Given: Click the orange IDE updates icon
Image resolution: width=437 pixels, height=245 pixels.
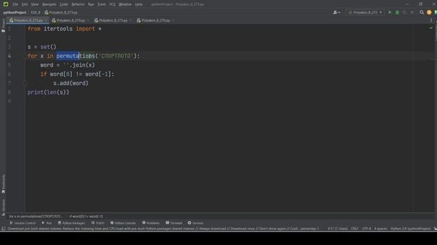Looking at the screenshot, I should [429, 12].
